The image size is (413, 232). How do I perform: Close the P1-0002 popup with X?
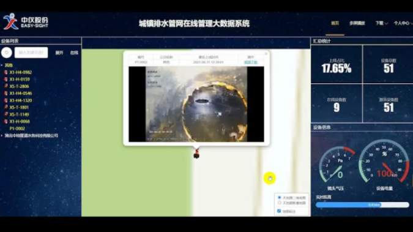[x=266, y=53]
